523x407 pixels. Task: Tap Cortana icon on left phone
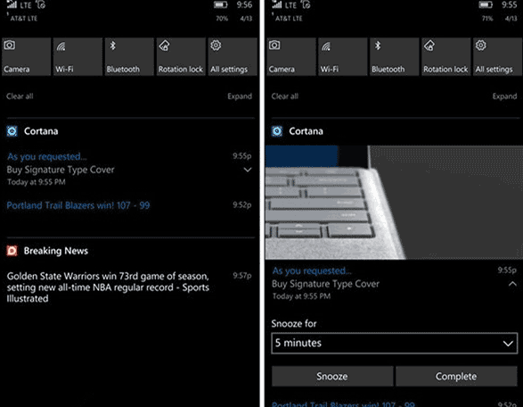(x=12, y=131)
